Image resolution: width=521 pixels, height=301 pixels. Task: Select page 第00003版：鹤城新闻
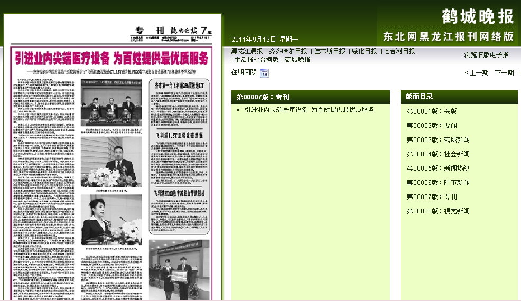click(x=438, y=140)
